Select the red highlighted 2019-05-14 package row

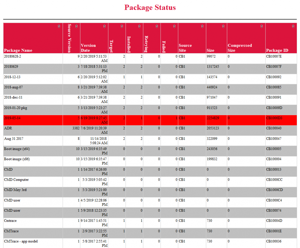[x=150, y=120]
